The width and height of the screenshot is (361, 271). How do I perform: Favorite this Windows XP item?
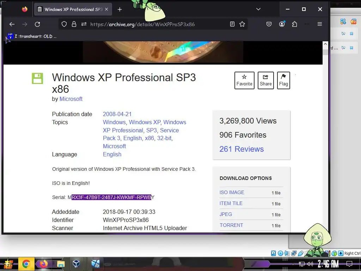(244, 80)
